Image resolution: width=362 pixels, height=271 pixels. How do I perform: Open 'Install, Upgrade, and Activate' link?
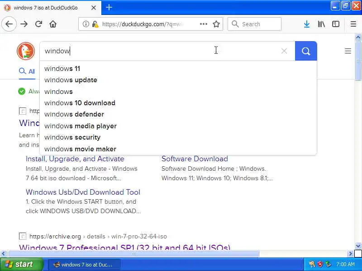[x=75, y=159]
